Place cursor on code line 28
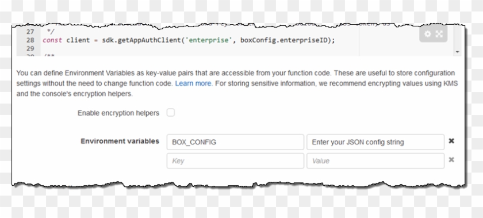The image size is (483, 218). (x=189, y=40)
